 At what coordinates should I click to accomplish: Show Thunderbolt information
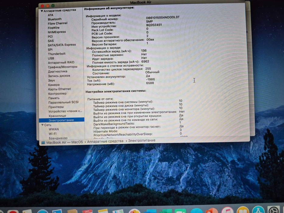coord(57,54)
